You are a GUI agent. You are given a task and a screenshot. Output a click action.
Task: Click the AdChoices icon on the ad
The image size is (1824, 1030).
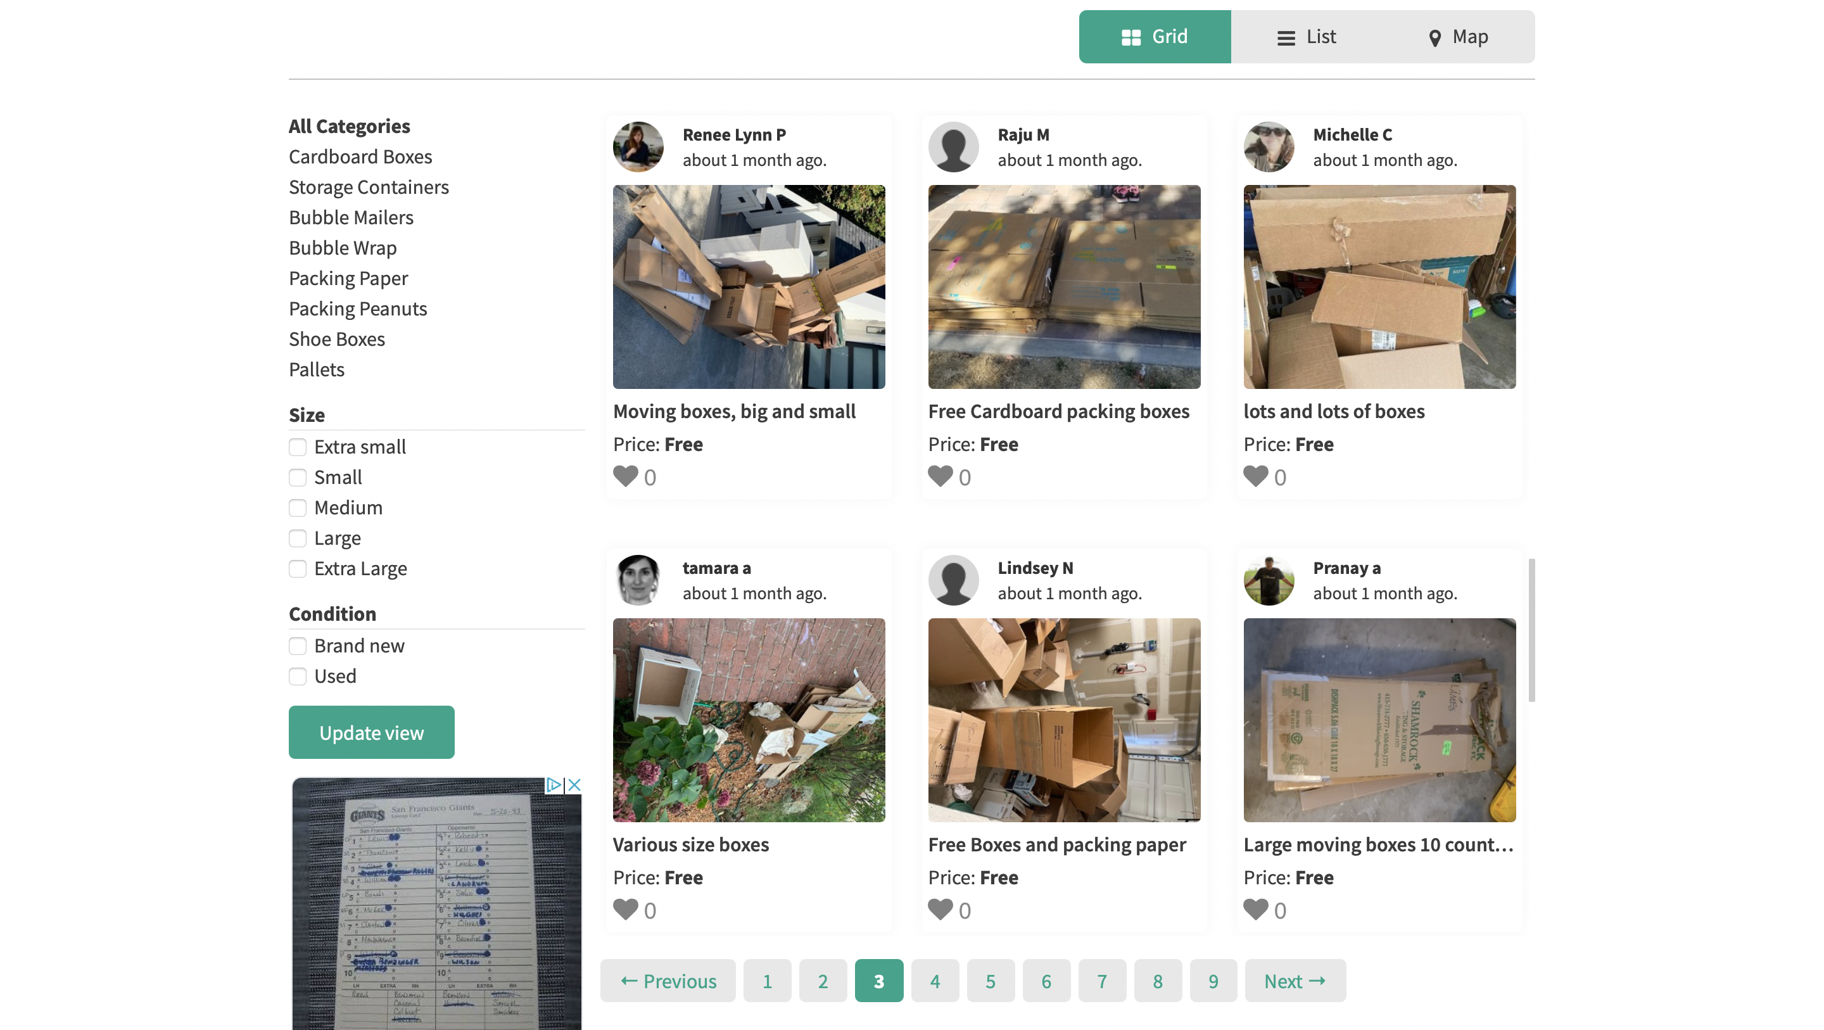tap(553, 785)
